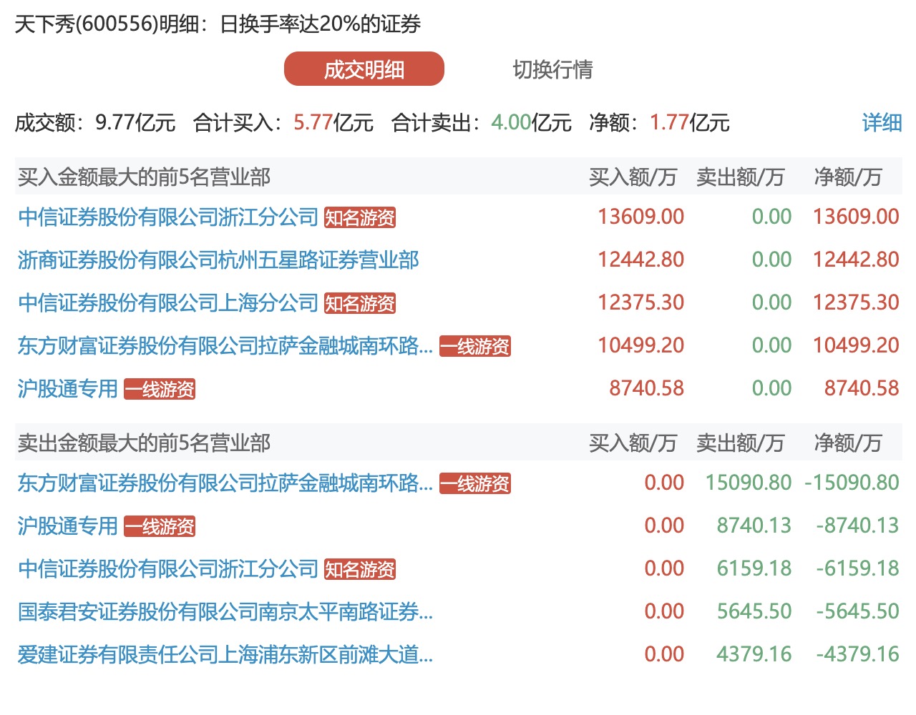Open 中信证券浙江分公司 in sell list
The height and width of the screenshot is (715, 916).
pyautogui.click(x=168, y=569)
